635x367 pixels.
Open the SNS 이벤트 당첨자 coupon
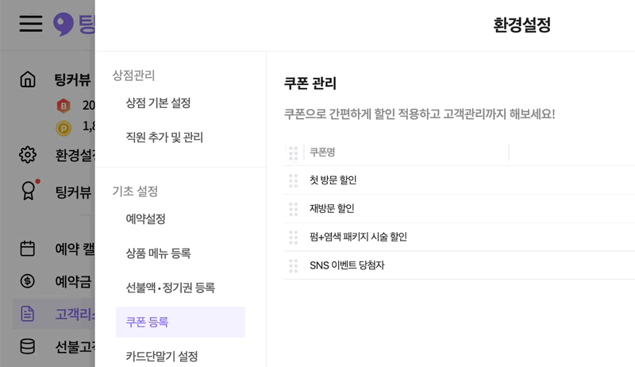347,265
